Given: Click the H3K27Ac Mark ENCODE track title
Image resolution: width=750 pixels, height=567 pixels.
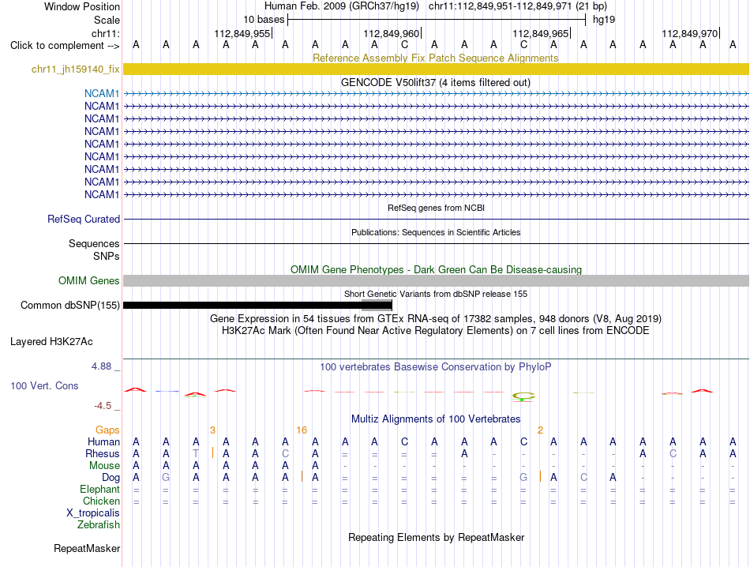Looking at the screenshot, I should 436,331.
